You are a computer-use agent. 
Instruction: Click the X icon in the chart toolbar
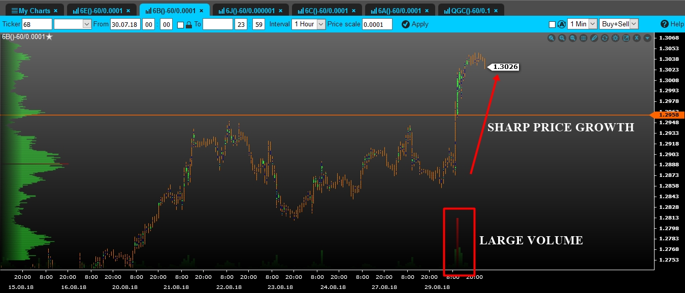[637, 38]
